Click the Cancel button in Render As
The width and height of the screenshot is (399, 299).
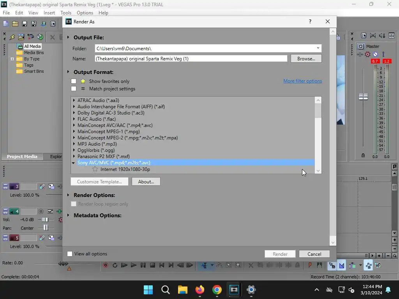coord(314,254)
